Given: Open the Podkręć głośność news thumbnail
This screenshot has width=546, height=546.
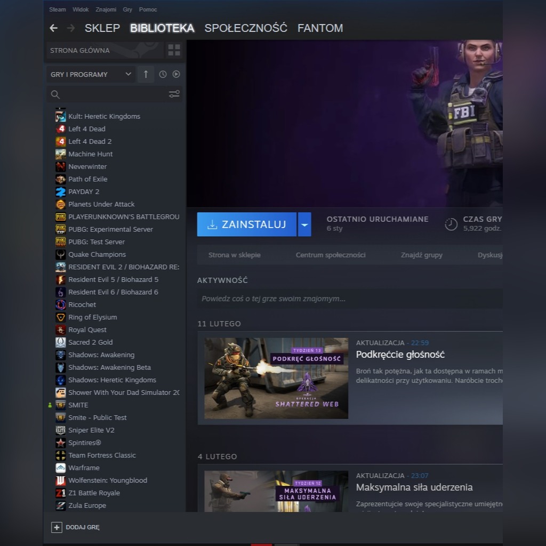Looking at the screenshot, I should click(276, 378).
